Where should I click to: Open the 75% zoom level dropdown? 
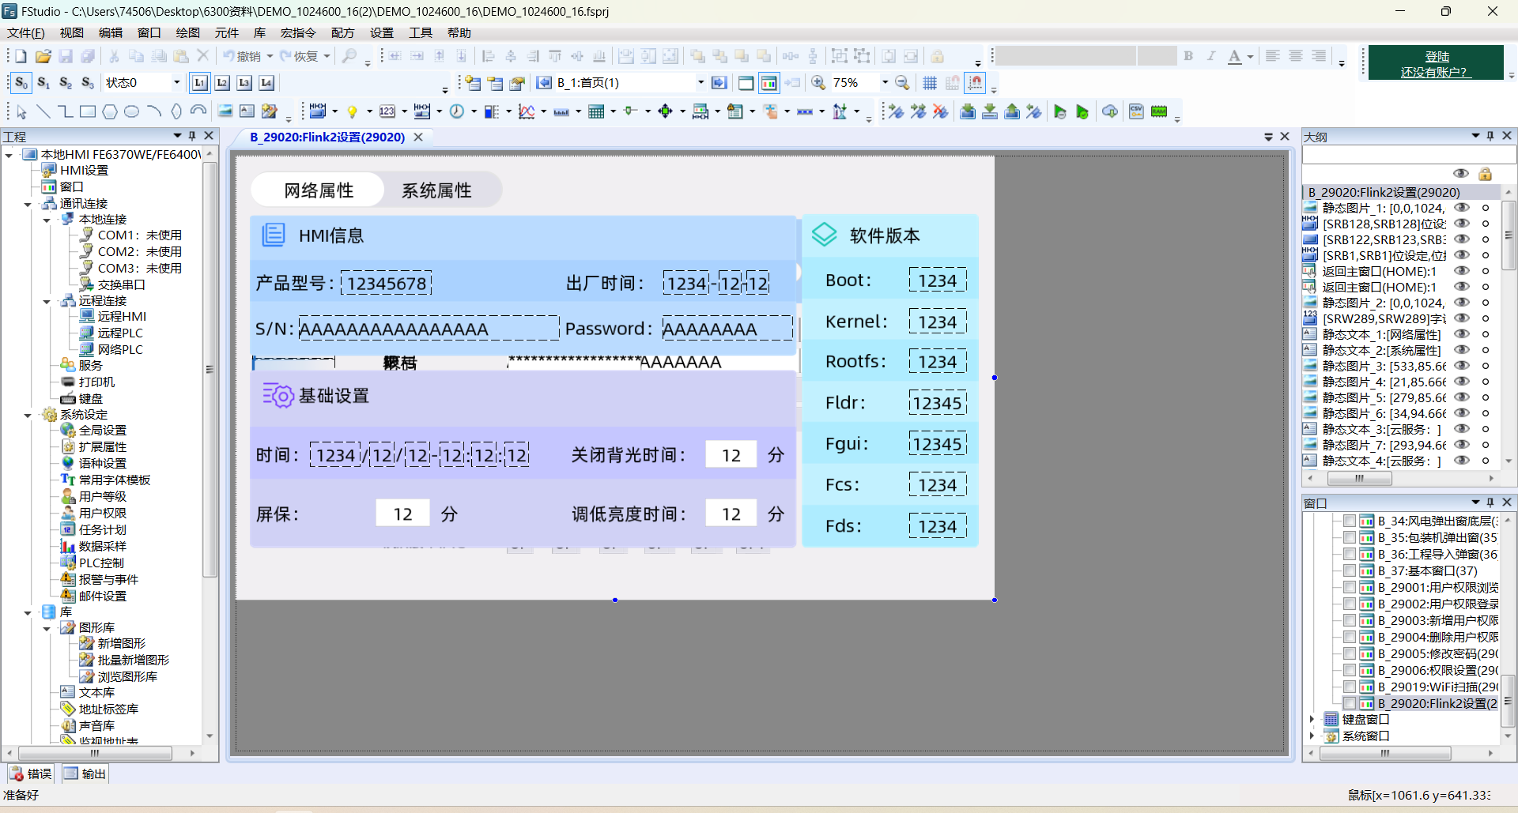885,83
